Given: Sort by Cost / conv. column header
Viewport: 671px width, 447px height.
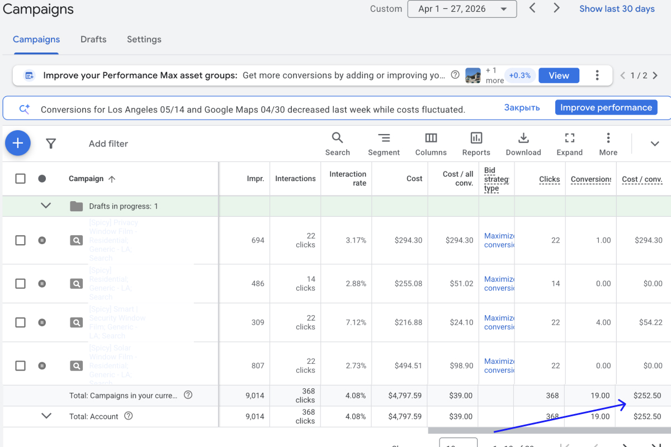Looking at the screenshot, I should [642, 179].
